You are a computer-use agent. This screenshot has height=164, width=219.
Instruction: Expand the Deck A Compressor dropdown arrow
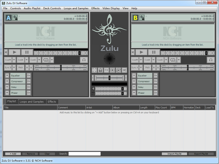click(x=7, y=81)
